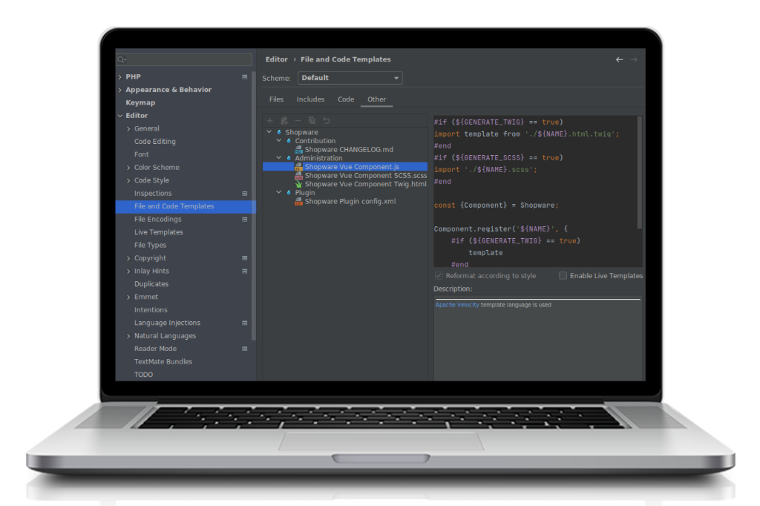
Task: Open the Scheme dropdown
Action: point(350,78)
